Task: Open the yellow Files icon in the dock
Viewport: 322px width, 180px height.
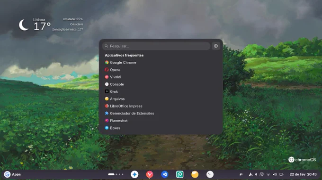Action: pyautogui.click(x=195, y=174)
